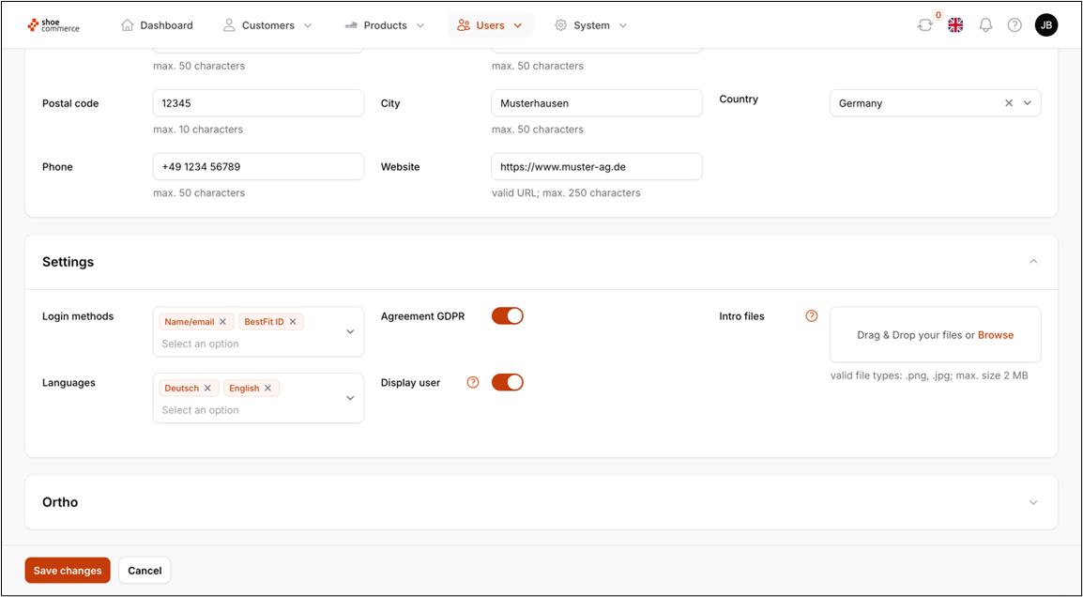Image resolution: width=1083 pixels, height=597 pixels.
Task: Click the Save changes button
Action: coord(68,571)
